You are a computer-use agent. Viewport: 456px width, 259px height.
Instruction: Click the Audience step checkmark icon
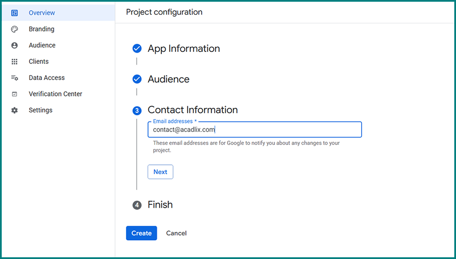137,79
